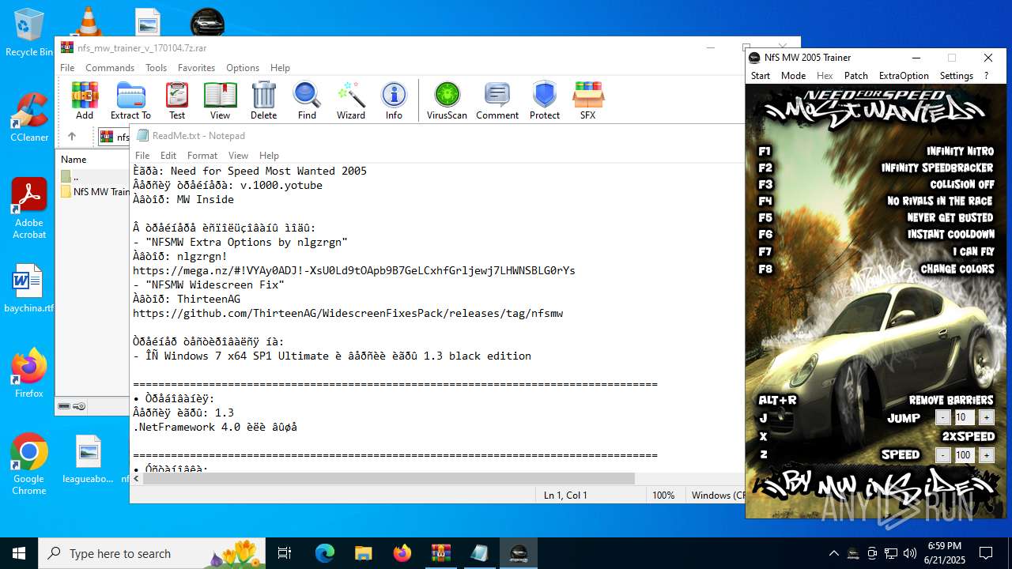
Task: Toggle F3 Collision Off cheat
Action: (875, 184)
